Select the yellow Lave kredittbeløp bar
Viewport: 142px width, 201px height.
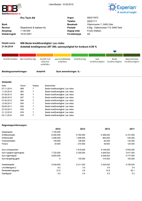click(x=62, y=55)
